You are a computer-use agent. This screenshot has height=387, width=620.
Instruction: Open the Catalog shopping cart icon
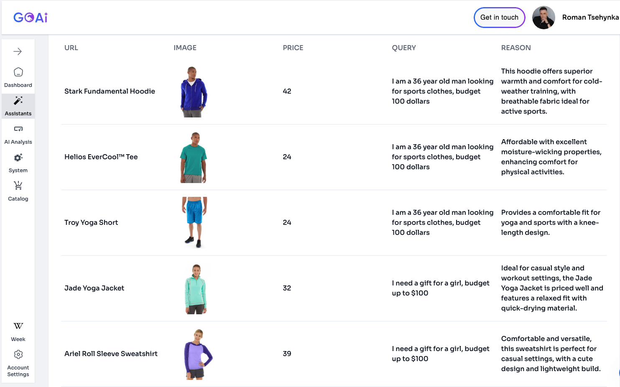[x=18, y=186]
